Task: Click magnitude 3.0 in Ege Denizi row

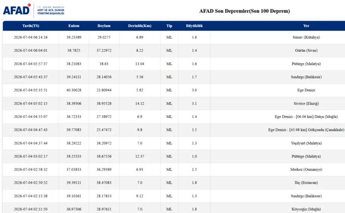Action: point(194,90)
